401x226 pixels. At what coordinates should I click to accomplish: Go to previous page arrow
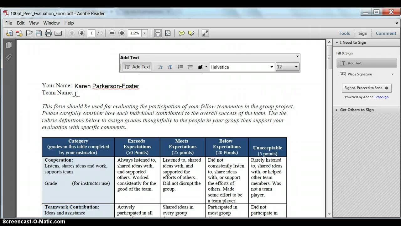[72, 33]
